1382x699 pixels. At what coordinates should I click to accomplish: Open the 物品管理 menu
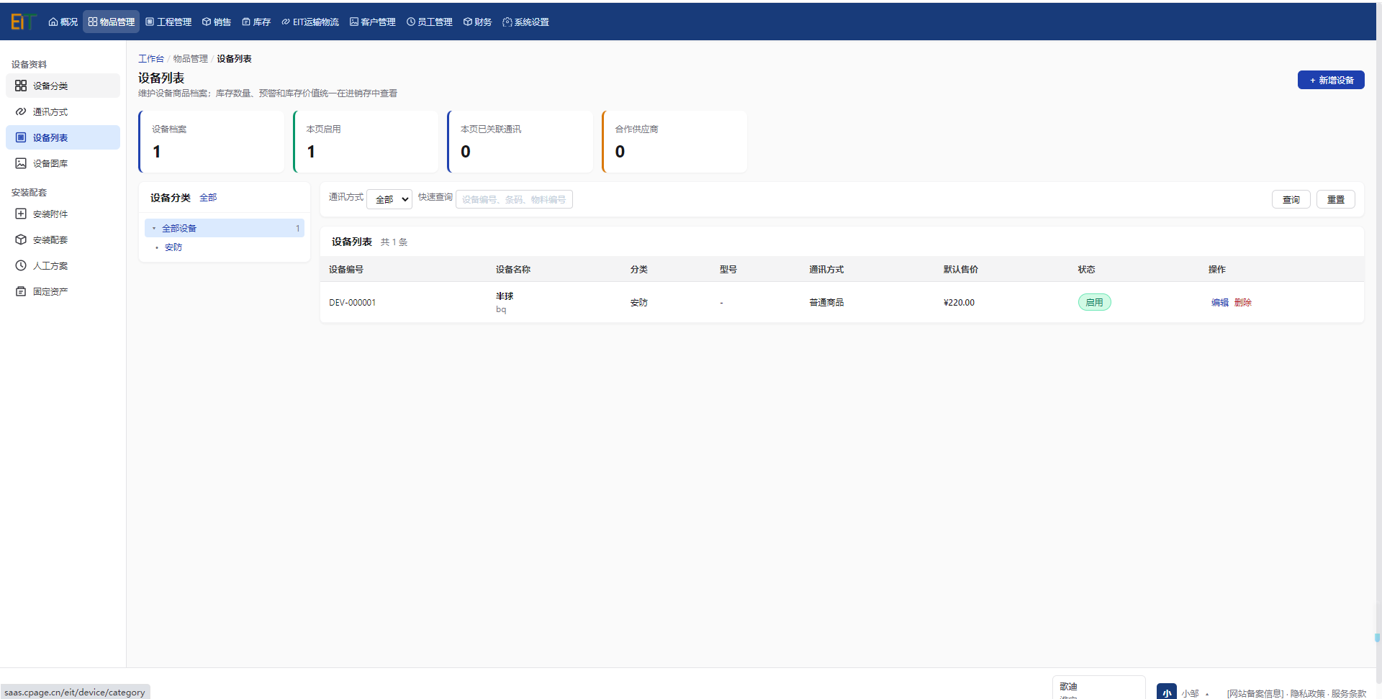pyautogui.click(x=112, y=22)
